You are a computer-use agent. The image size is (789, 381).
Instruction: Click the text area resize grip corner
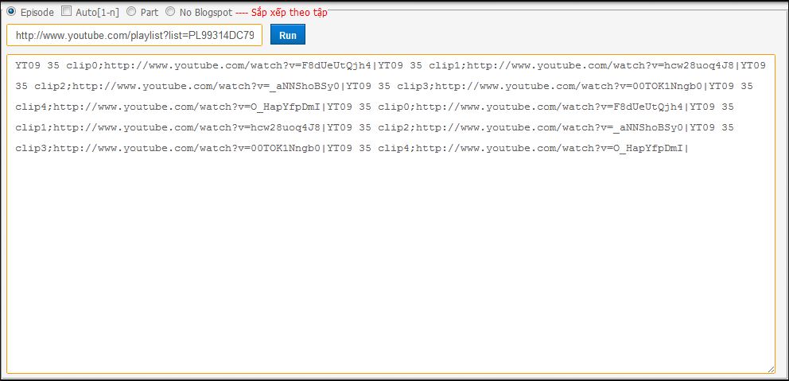click(x=771, y=369)
